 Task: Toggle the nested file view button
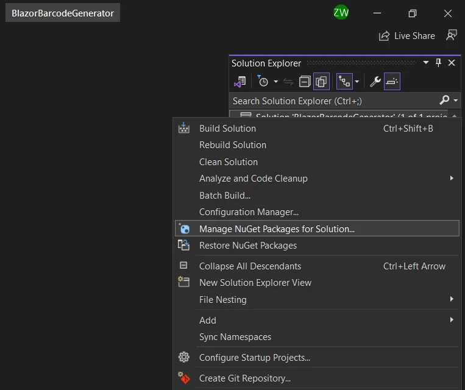(344, 82)
